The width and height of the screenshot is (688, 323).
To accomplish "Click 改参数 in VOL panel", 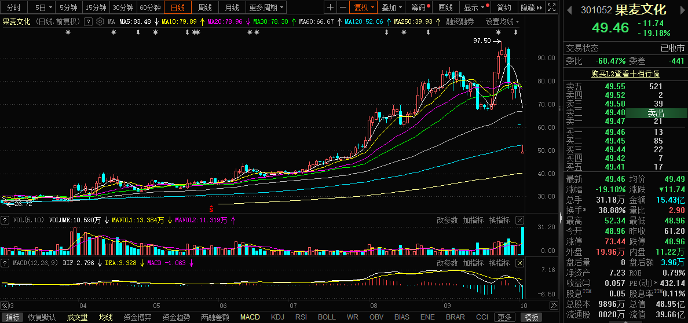I will click(447, 220).
